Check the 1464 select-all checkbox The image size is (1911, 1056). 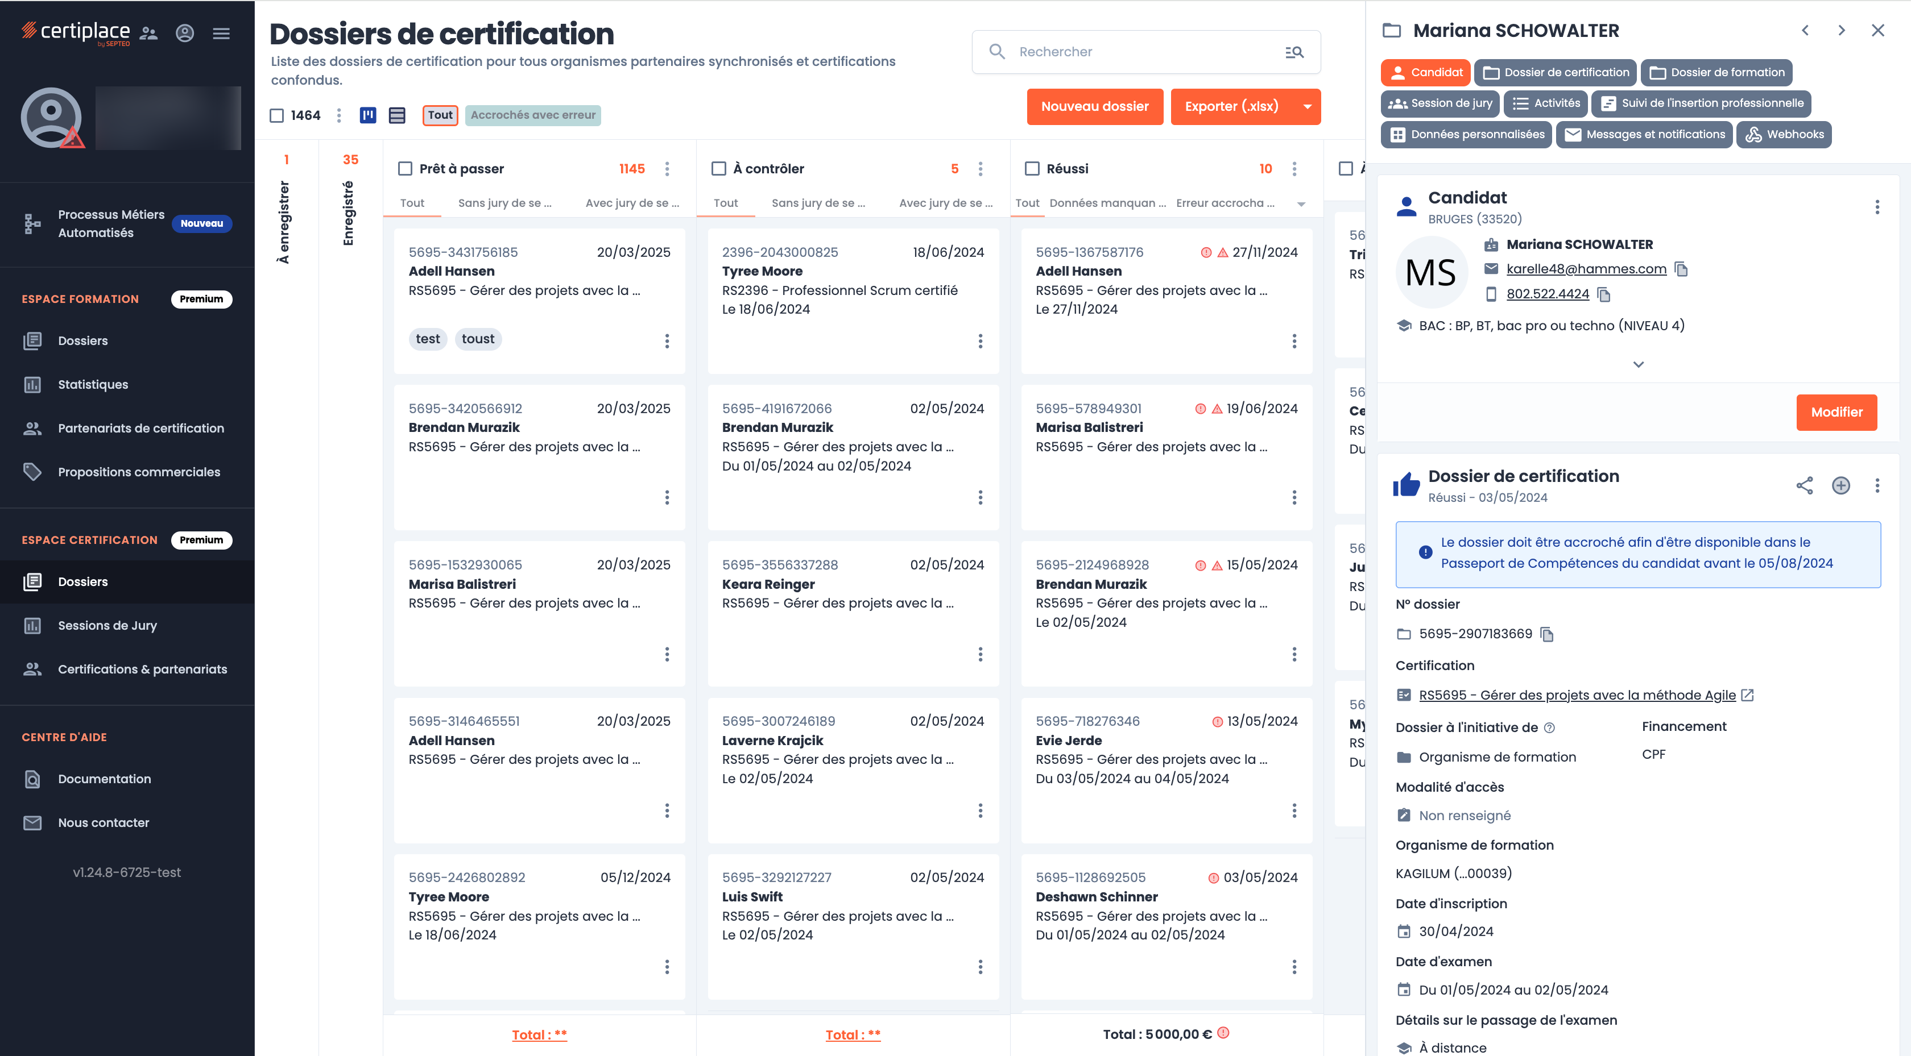tap(277, 115)
